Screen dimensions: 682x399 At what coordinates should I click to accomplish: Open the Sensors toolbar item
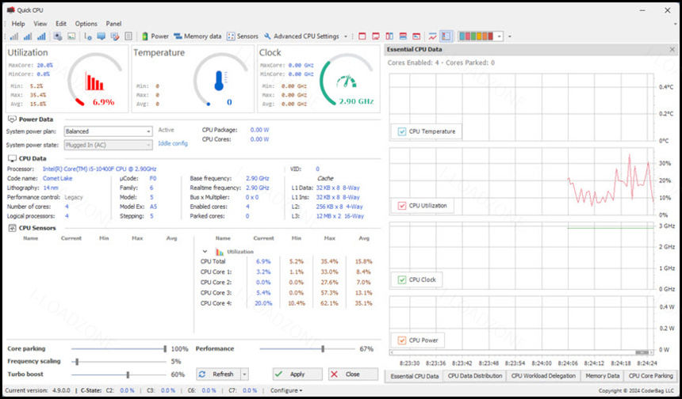243,36
